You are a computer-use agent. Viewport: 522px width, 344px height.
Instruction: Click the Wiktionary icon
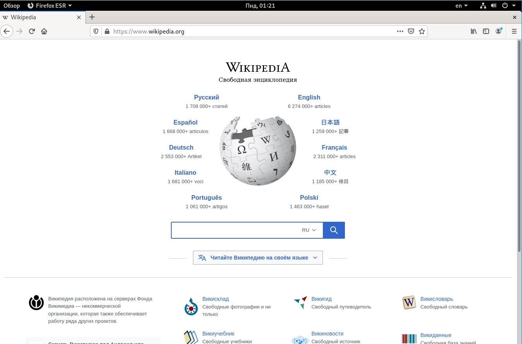click(x=409, y=303)
